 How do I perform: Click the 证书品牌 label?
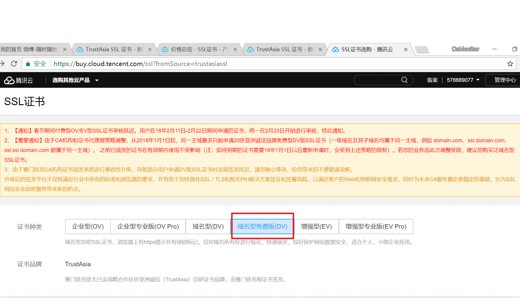[29, 264]
